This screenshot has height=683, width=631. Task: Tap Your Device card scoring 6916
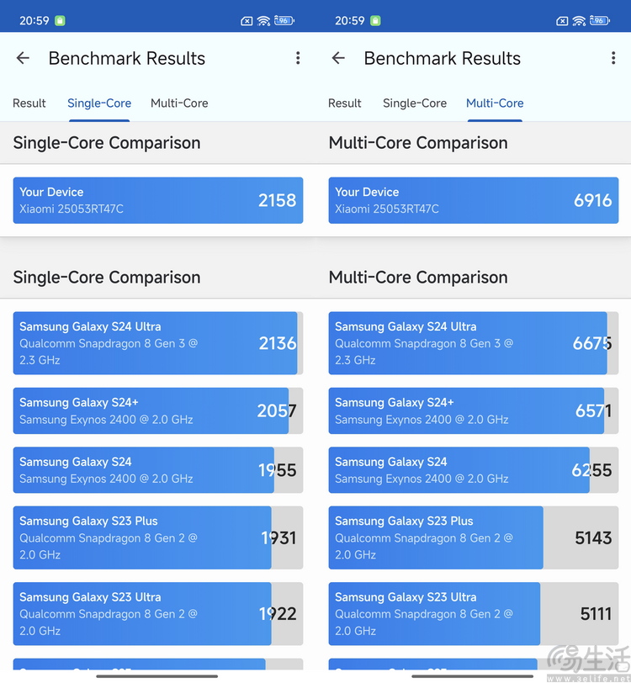click(473, 200)
